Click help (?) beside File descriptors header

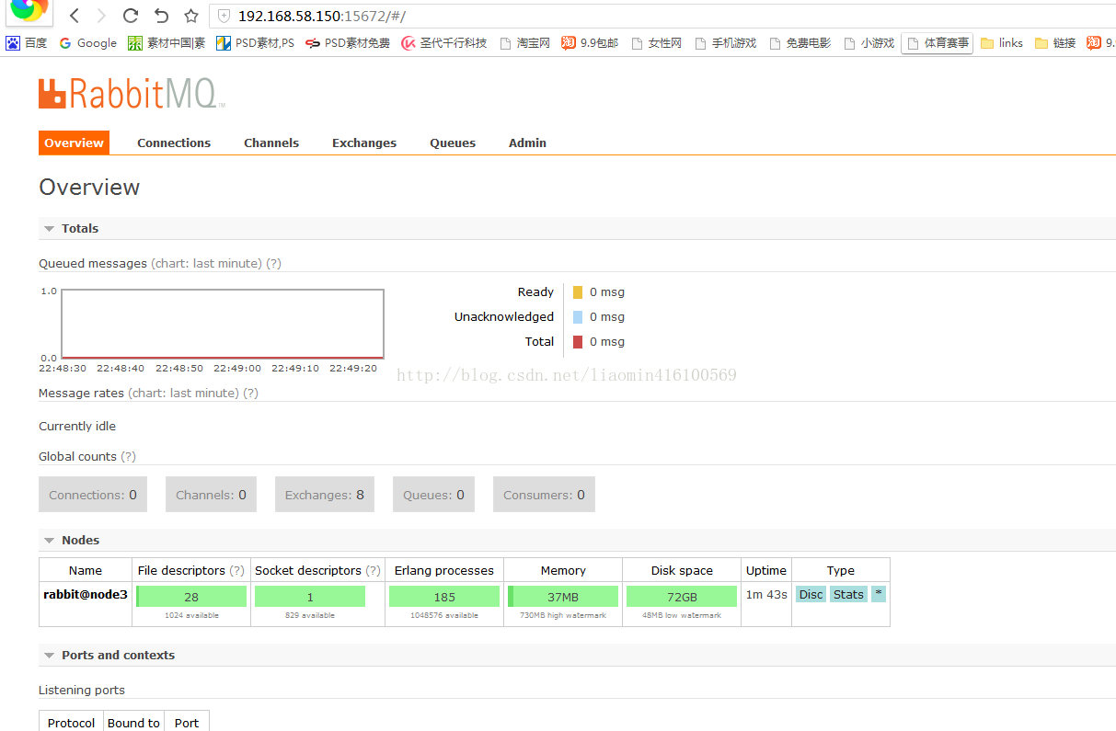tap(237, 570)
